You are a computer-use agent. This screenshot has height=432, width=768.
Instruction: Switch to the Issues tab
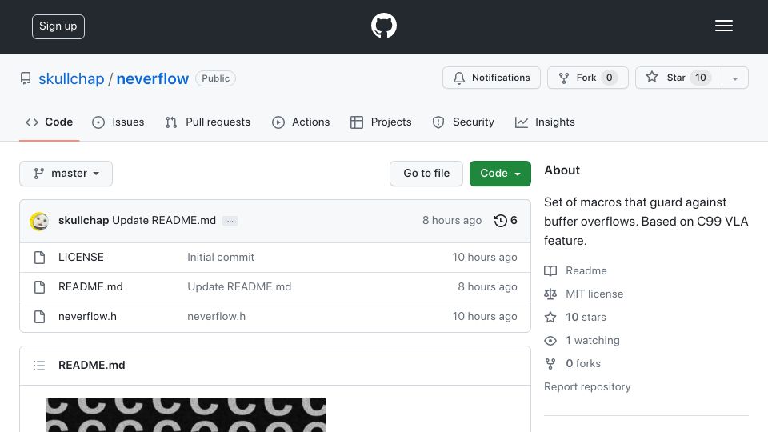tap(118, 122)
